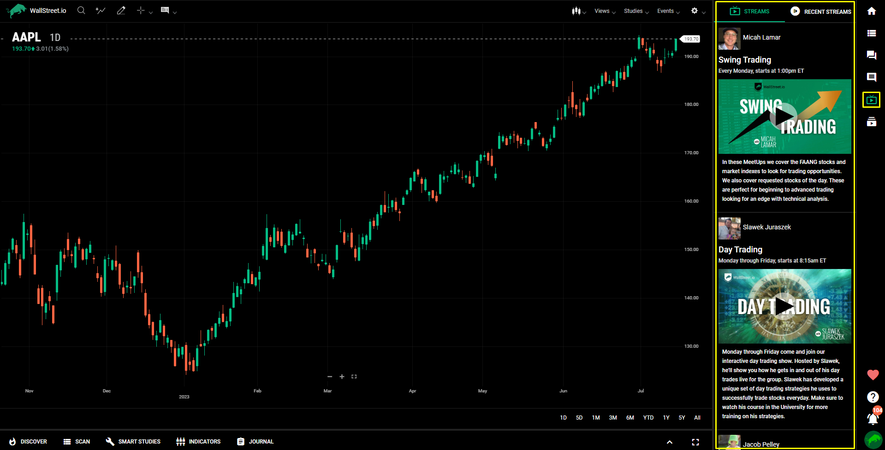Click the green bull avatar button
885x450 pixels.
[x=873, y=440]
